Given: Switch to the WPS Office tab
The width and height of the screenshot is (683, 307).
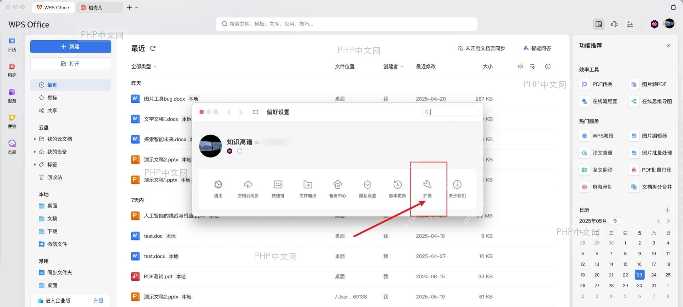Looking at the screenshot, I should [x=53, y=7].
